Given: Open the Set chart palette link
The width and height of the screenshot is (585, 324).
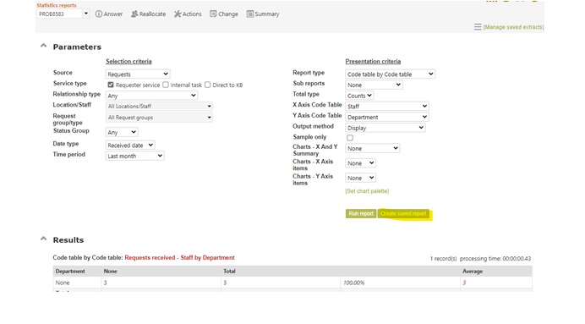Looking at the screenshot, I should tap(367, 191).
